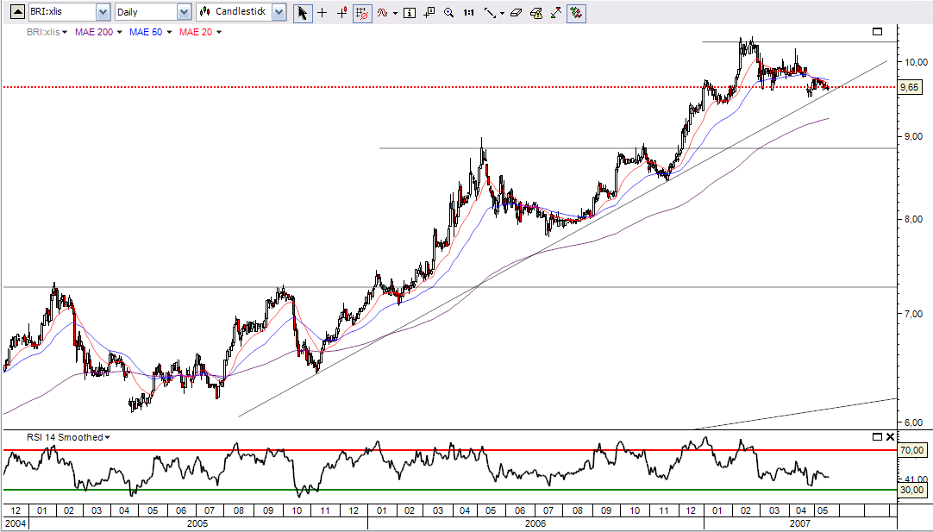933x532 pixels.
Task: Click into the BRI:xlis symbol field
Action: coord(62,12)
